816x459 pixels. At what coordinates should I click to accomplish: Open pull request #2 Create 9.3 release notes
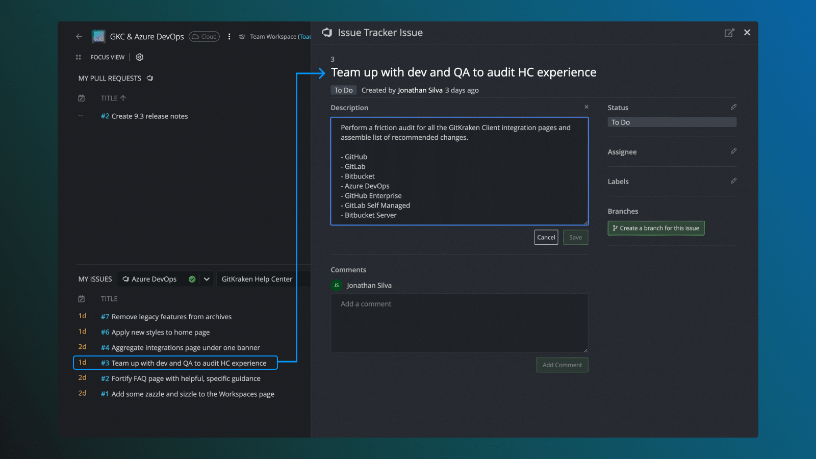(144, 116)
